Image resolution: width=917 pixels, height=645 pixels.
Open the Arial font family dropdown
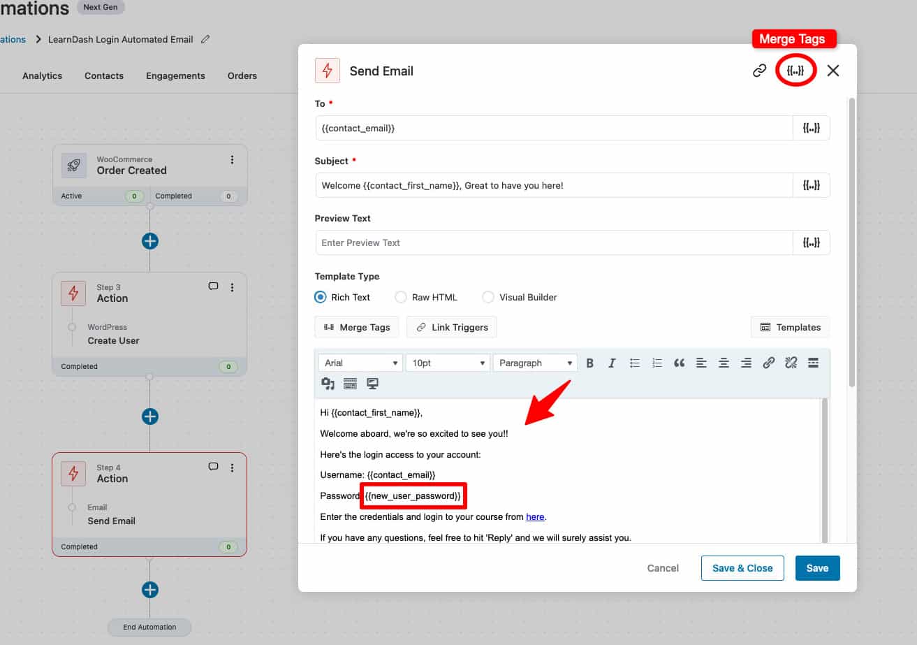click(x=360, y=363)
